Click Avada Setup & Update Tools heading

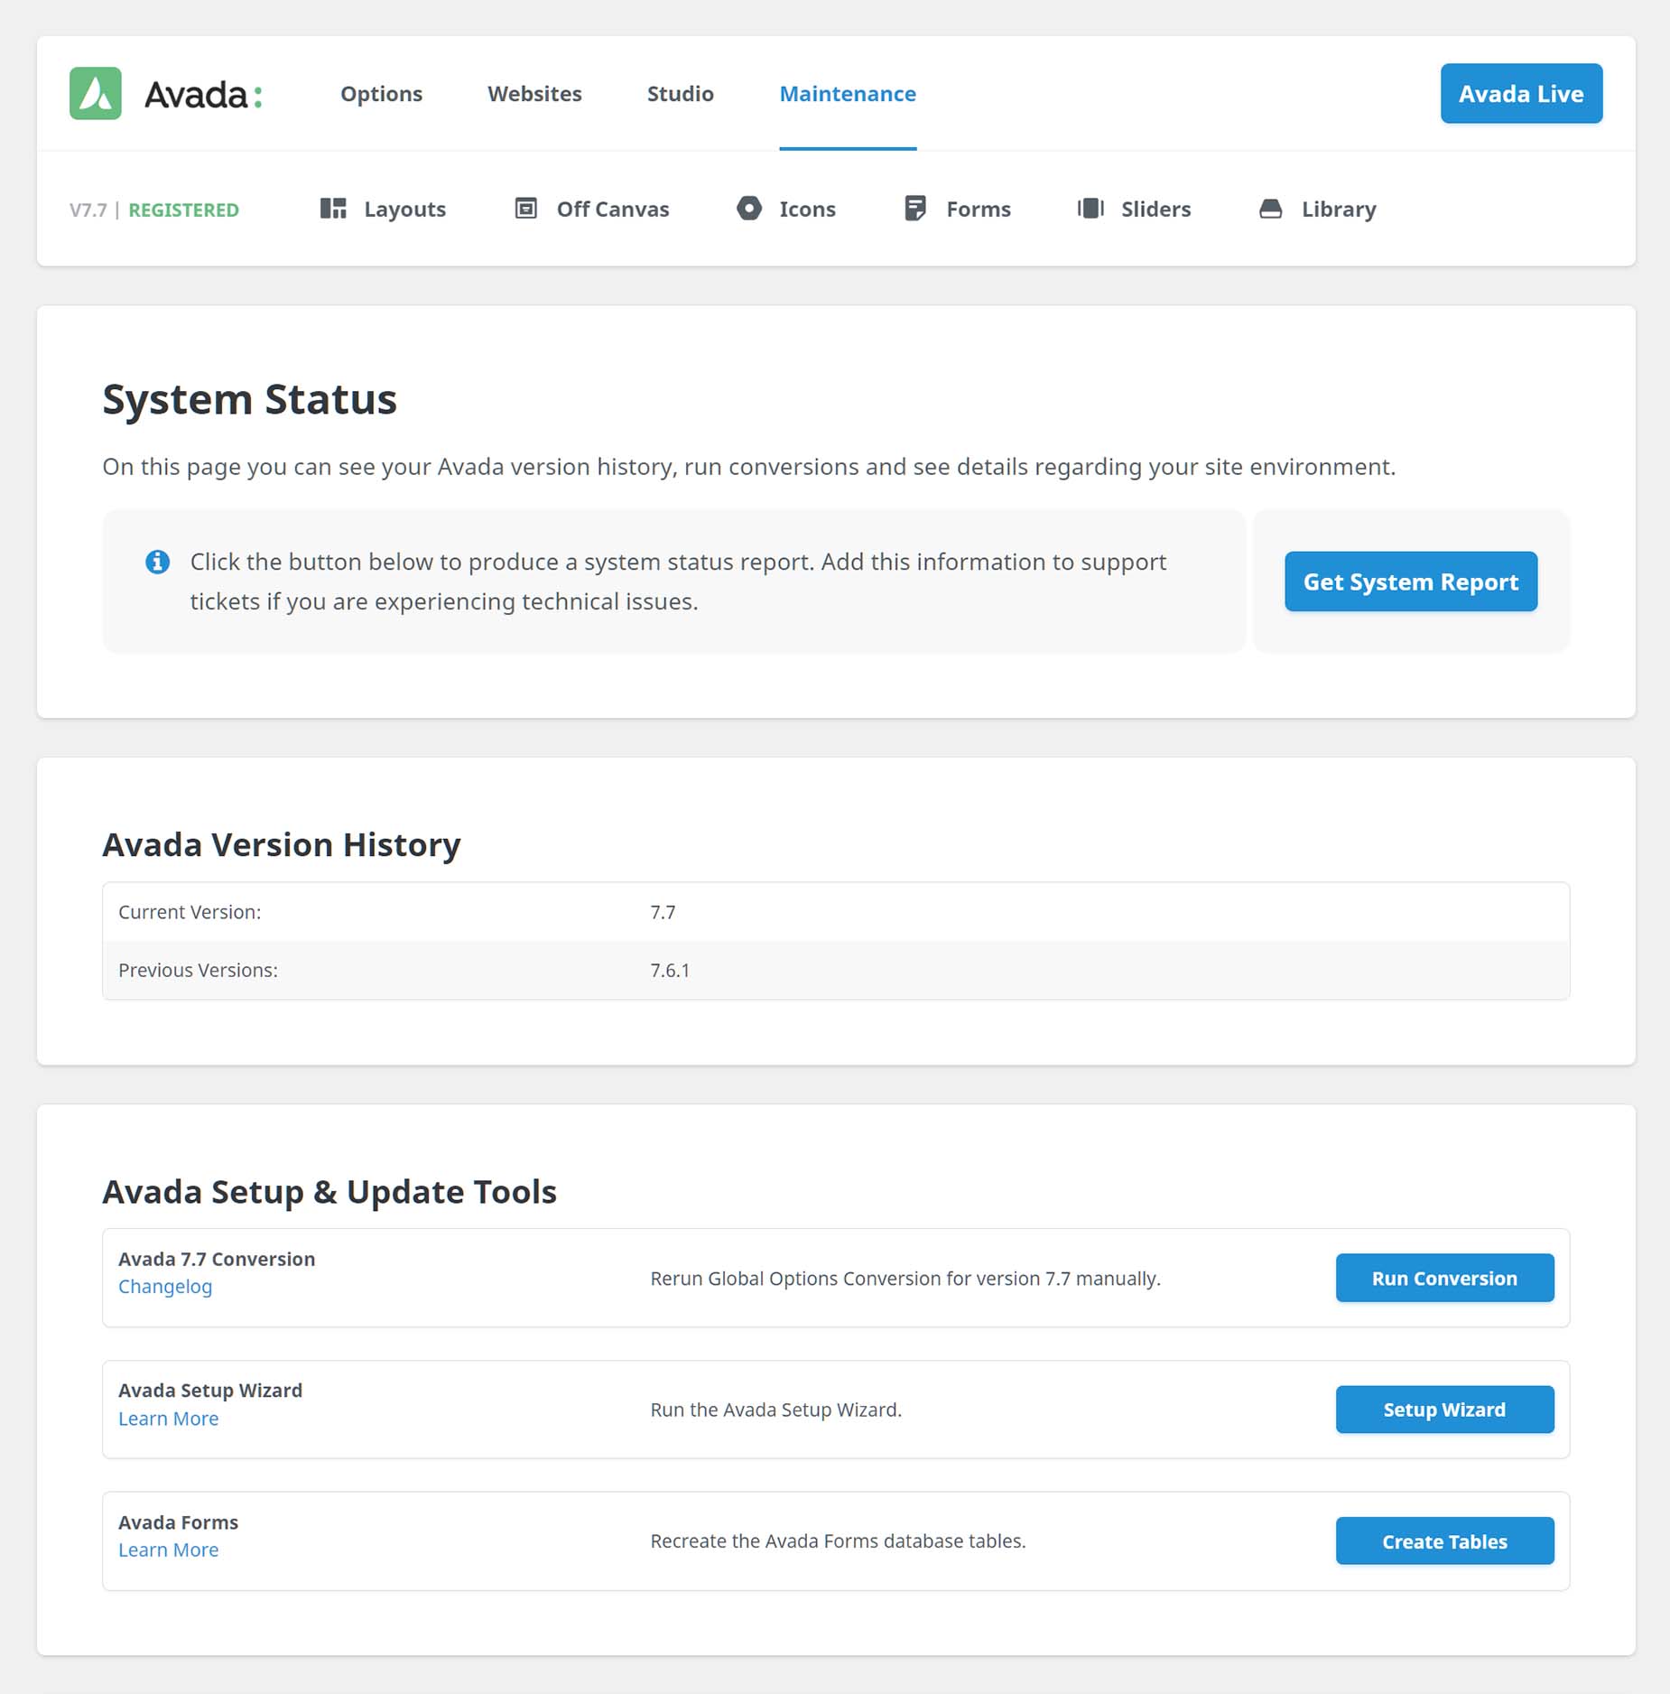[329, 1191]
